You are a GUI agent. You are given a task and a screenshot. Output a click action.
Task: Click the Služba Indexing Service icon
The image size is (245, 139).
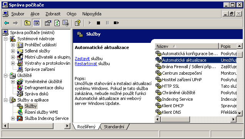click(x=20, y=118)
